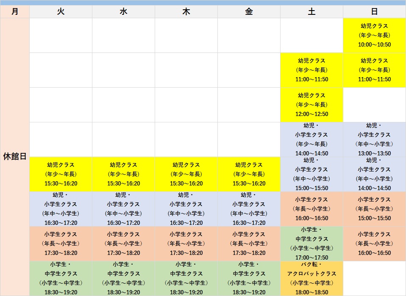Select Saturday 14:00～14:50 幼児・小学生クラス
This screenshot has width=406, height=296.
311,139
